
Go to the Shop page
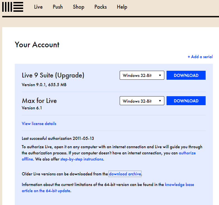[x=78, y=7]
